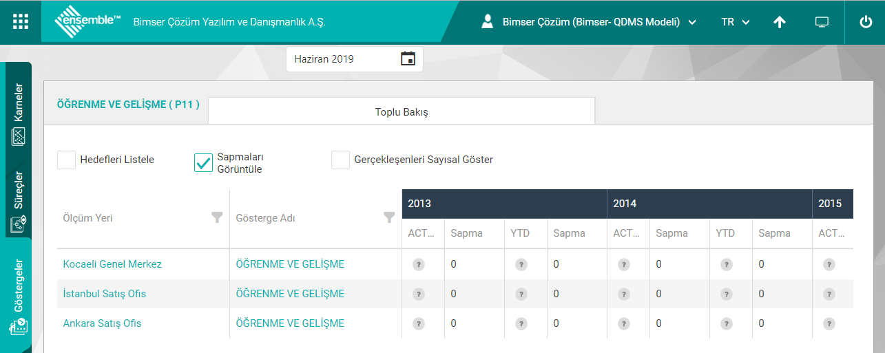Filter the Gösterge Adı column

pyautogui.click(x=389, y=217)
